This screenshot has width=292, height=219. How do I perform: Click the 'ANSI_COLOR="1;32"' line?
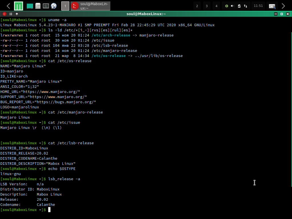coord(20,87)
